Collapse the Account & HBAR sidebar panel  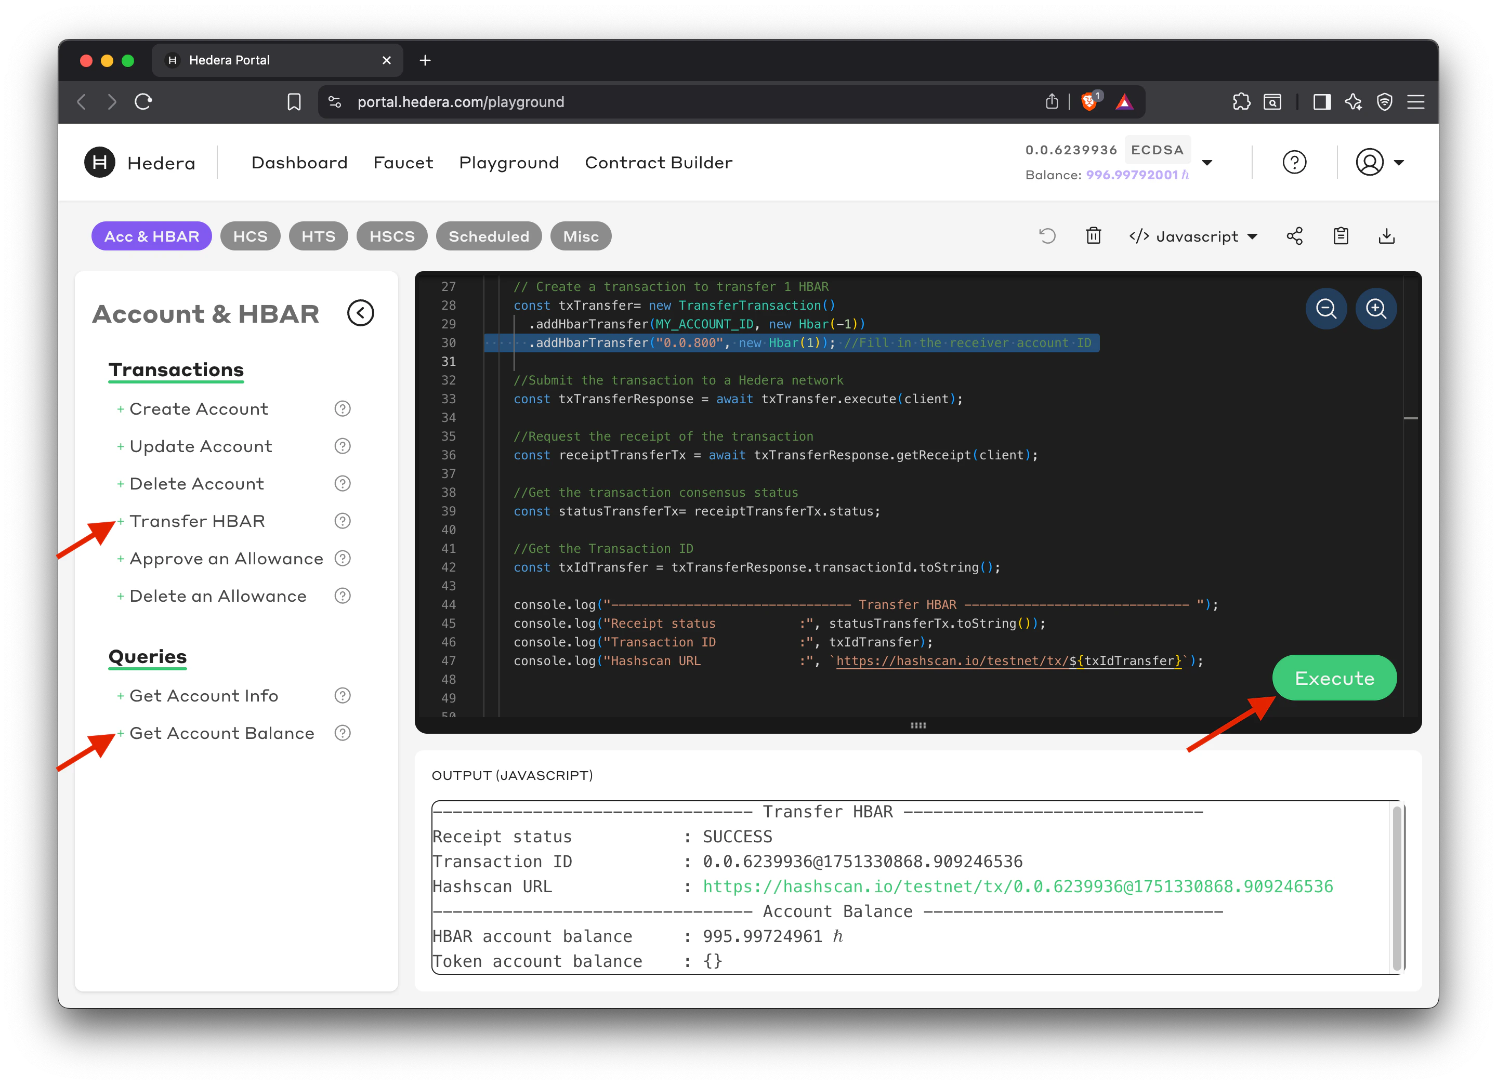click(x=360, y=313)
